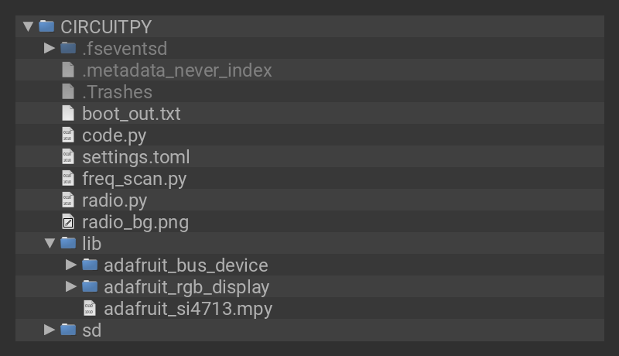Click the radio_bg.png image file icon
The width and height of the screenshot is (619, 356).
(x=68, y=222)
